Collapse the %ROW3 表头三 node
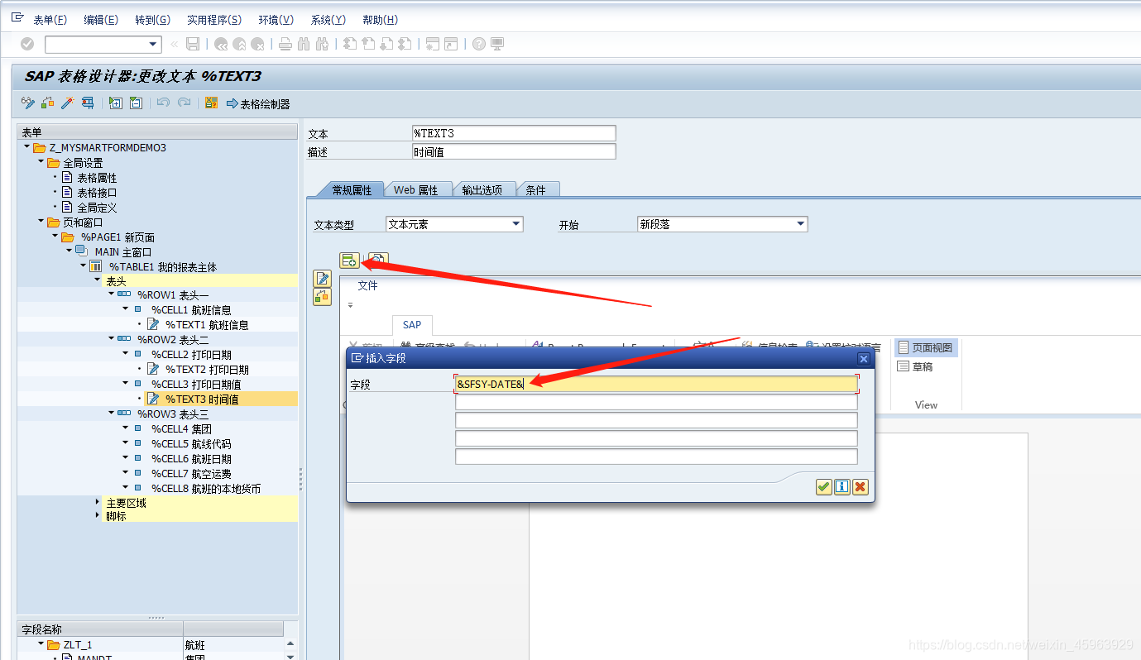This screenshot has width=1141, height=660. (x=111, y=413)
